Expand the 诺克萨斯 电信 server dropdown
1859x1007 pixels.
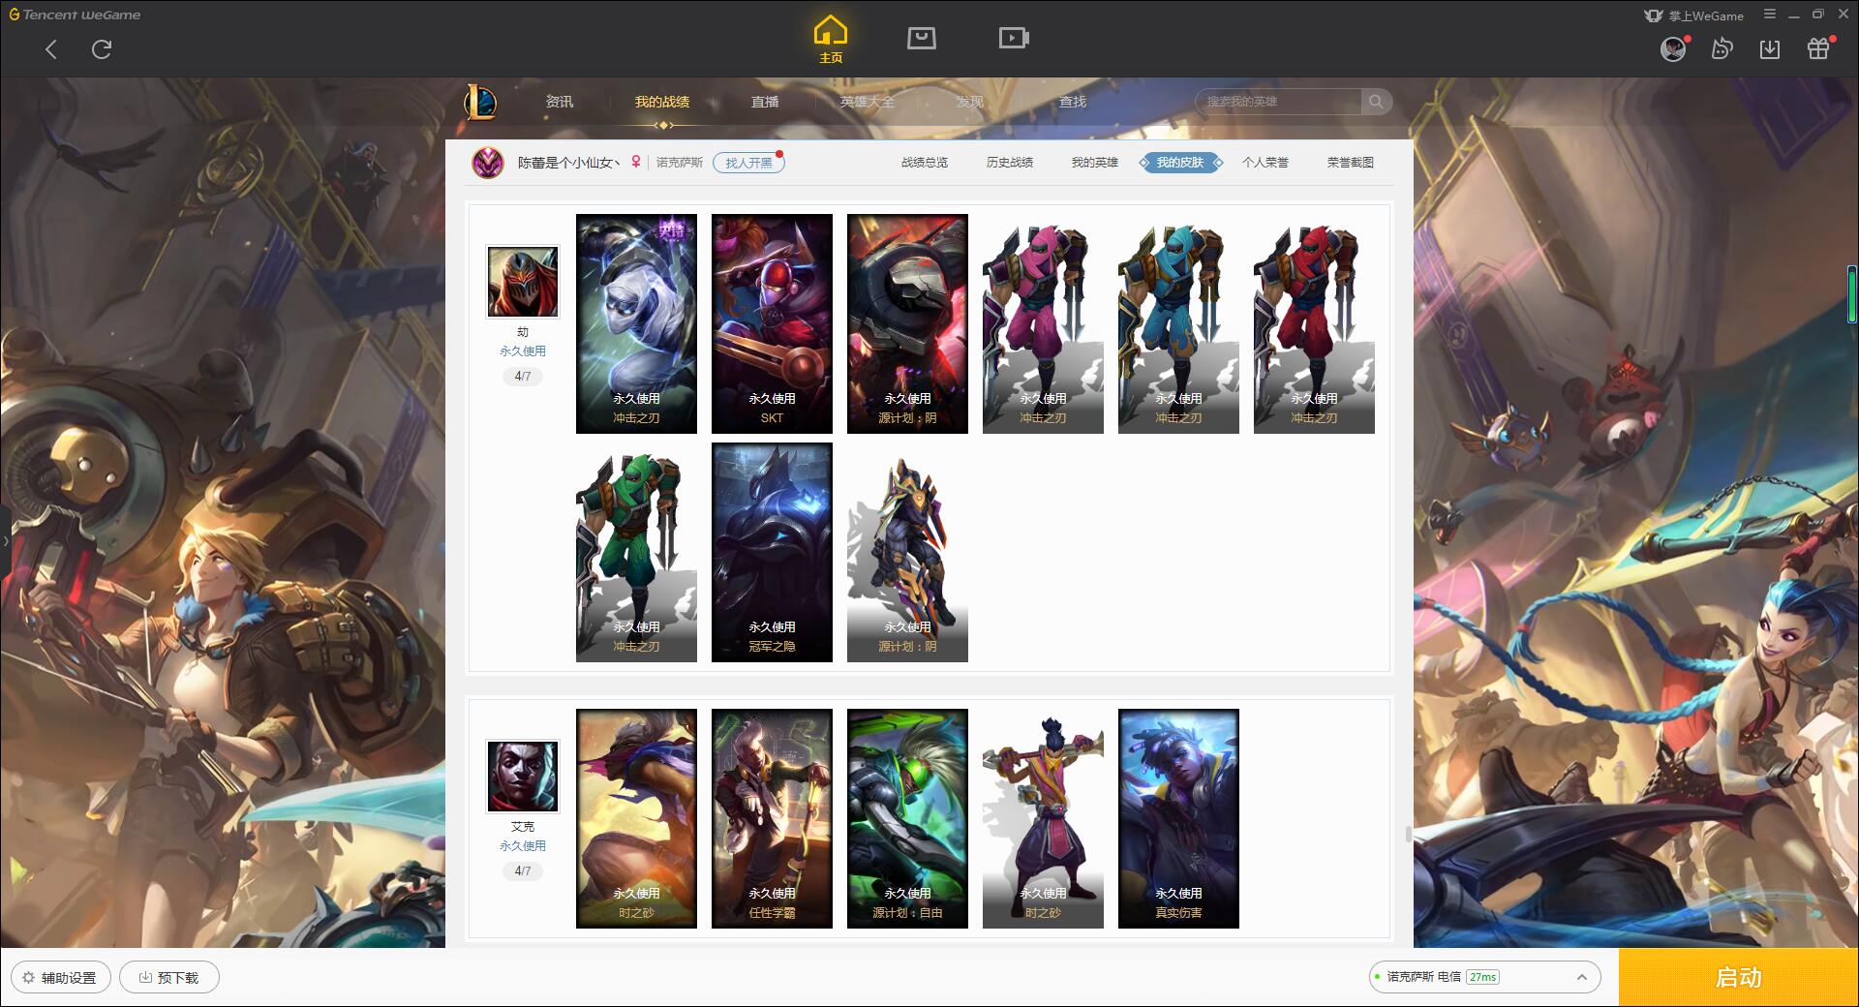tap(1484, 977)
